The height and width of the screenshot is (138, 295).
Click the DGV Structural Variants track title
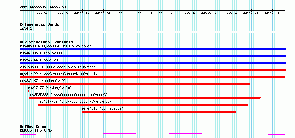(46, 42)
